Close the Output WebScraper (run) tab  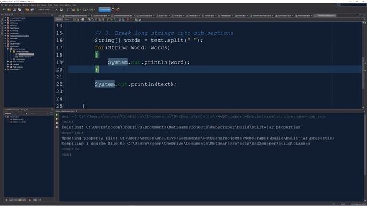[x=76, y=111]
